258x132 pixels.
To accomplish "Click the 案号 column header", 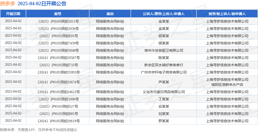I will (58, 14).
